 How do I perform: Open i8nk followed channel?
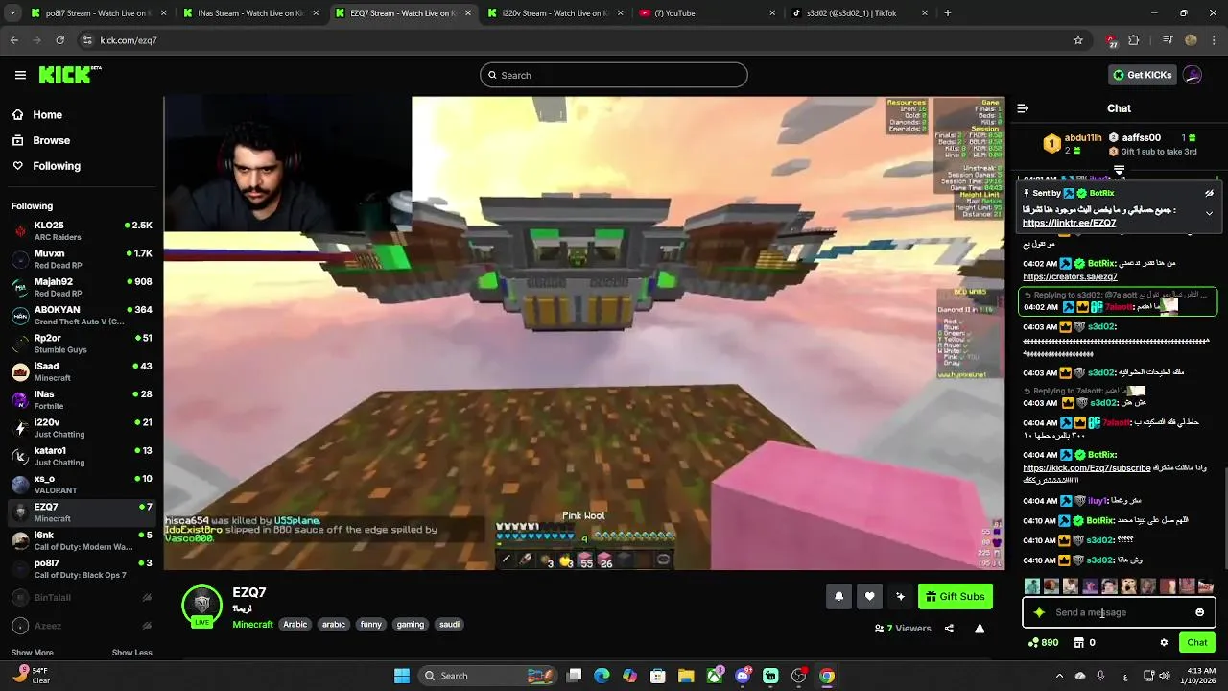point(82,540)
